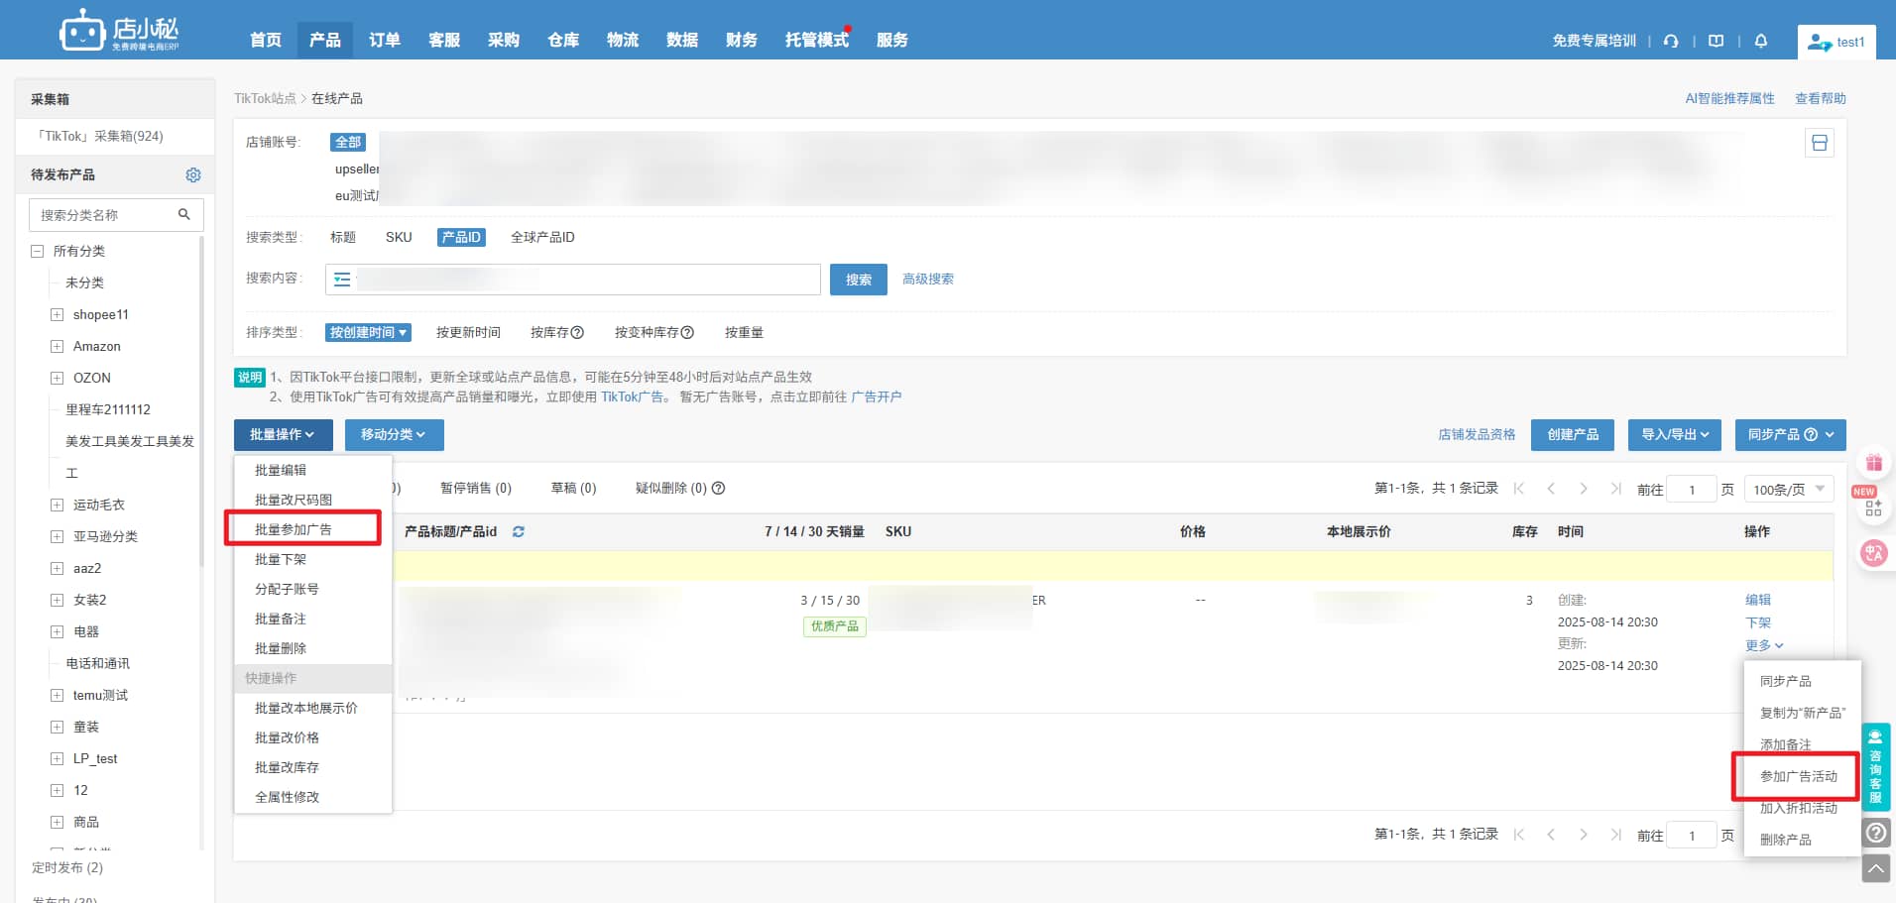Click the 创建产品 button
Image resolution: width=1896 pixels, height=903 pixels.
click(x=1572, y=434)
